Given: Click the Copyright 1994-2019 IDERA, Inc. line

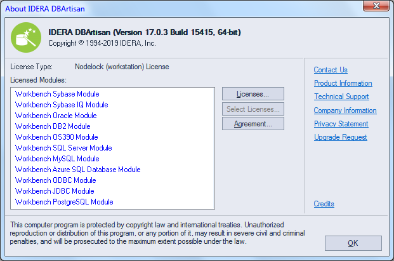Looking at the screenshot, I should pyautogui.click(x=102, y=43).
